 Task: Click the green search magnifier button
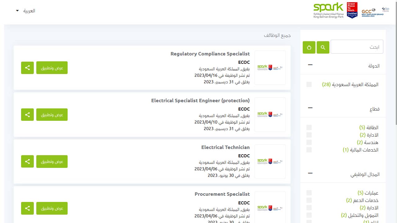coord(323,47)
